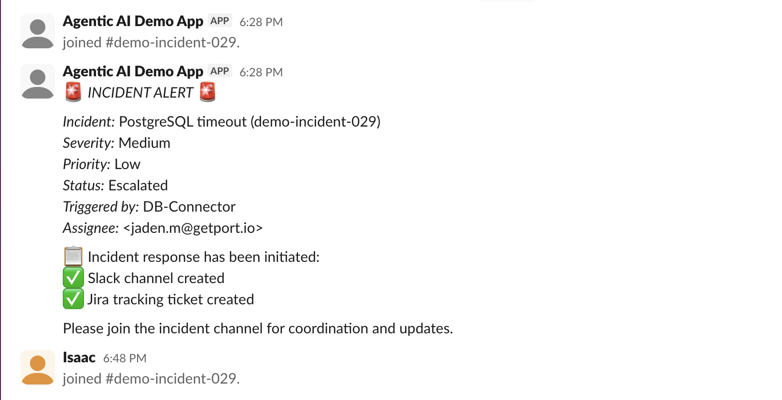782x400 pixels.
Task: Click the clipboard emoji by Incident response
Action: (x=73, y=257)
